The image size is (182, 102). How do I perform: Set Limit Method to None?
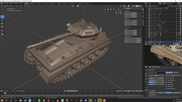click(152, 93)
